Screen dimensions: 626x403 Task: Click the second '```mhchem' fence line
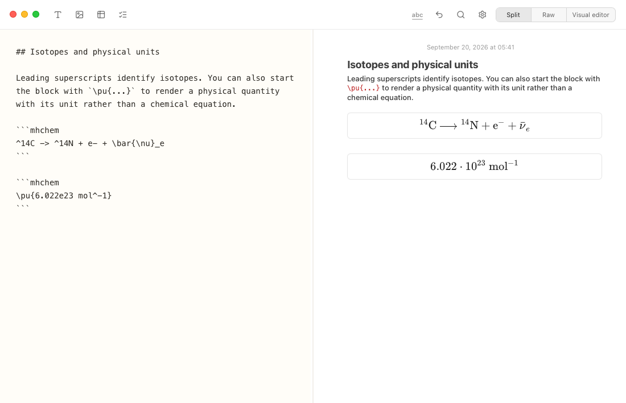[38, 182]
